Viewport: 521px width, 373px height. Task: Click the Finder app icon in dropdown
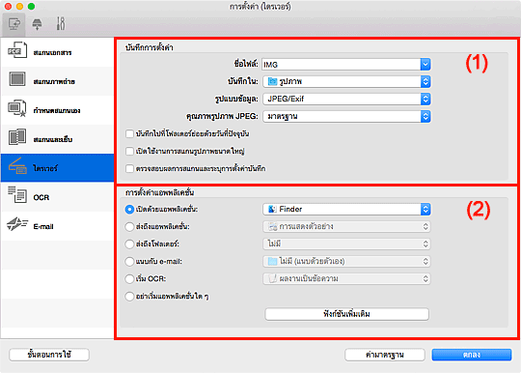coord(272,210)
